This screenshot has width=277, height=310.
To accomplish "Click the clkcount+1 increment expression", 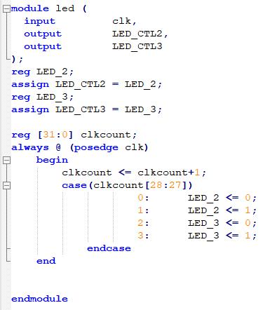I will coord(169,173).
